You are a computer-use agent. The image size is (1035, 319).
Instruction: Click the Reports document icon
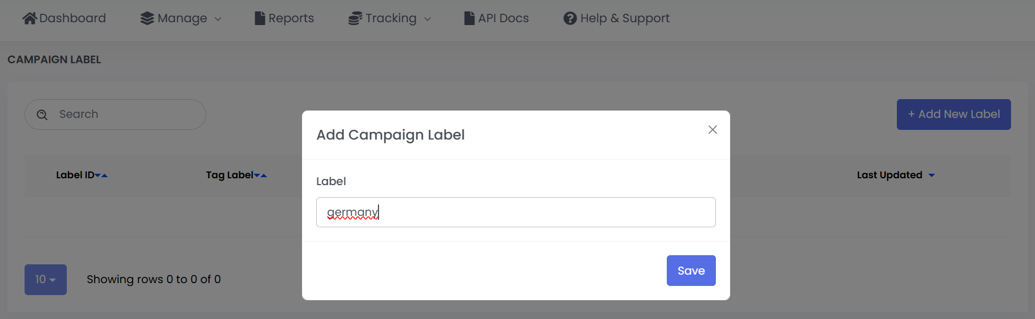coord(260,18)
